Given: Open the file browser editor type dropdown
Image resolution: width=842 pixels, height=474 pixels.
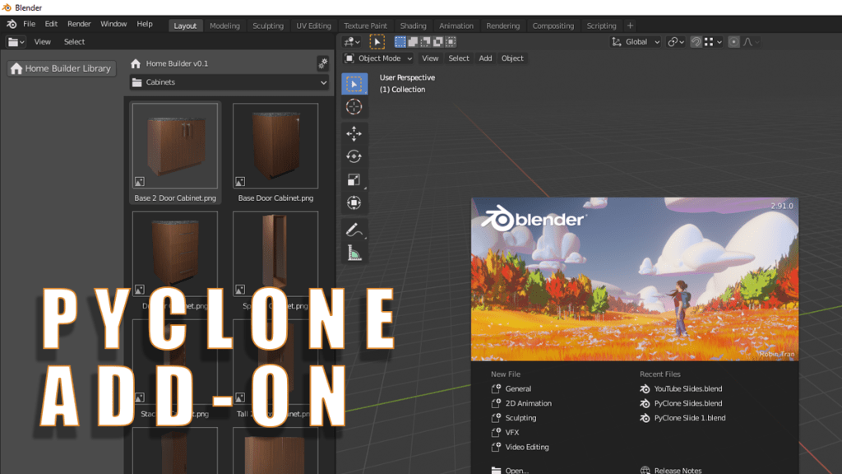Looking at the screenshot, I should pos(16,42).
